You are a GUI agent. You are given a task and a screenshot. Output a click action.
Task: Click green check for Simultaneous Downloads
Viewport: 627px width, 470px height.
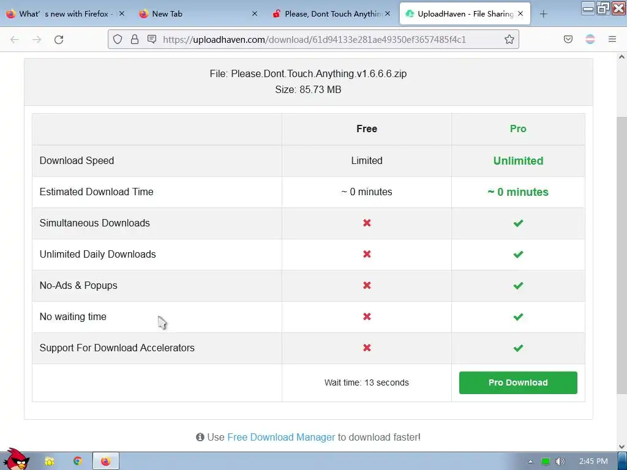pyautogui.click(x=518, y=223)
